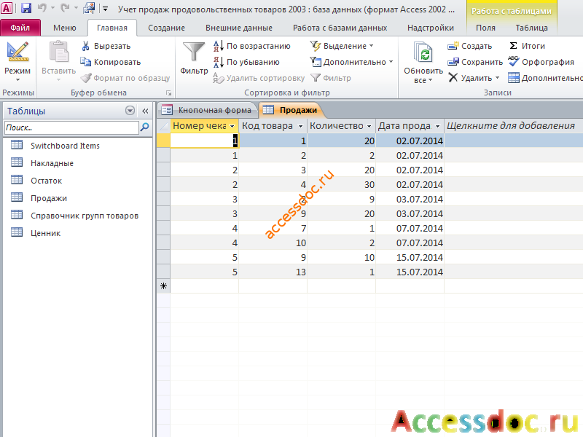Viewport: 583px width, 437px height.
Task: Click the Save icon in the quick access toolbar
Action: click(x=26, y=8)
